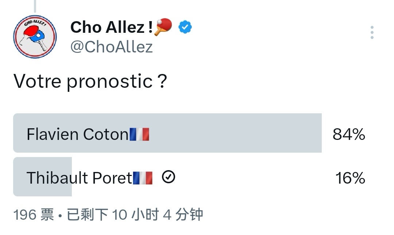Click the remaining time 已剩下 10 小时 4 分钟
The width and height of the screenshot is (394, 235).
[x=135, y=215]
